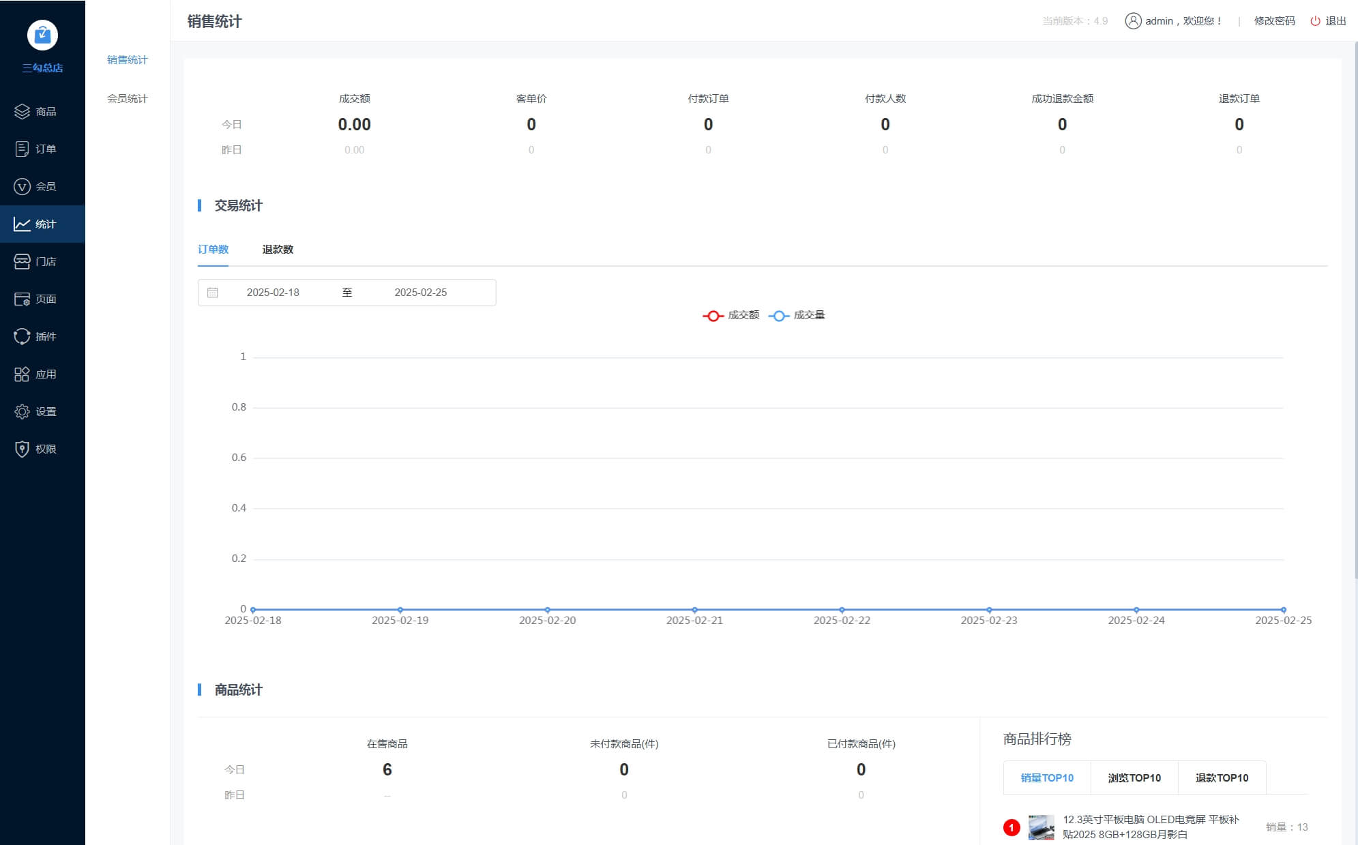
Task: Switch to the 会员统计 menu item
Action: [126, 98]
